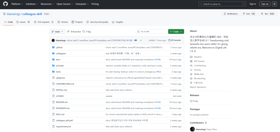Open the Pull requests tab

pyautogui.click(x=44, y=22)
